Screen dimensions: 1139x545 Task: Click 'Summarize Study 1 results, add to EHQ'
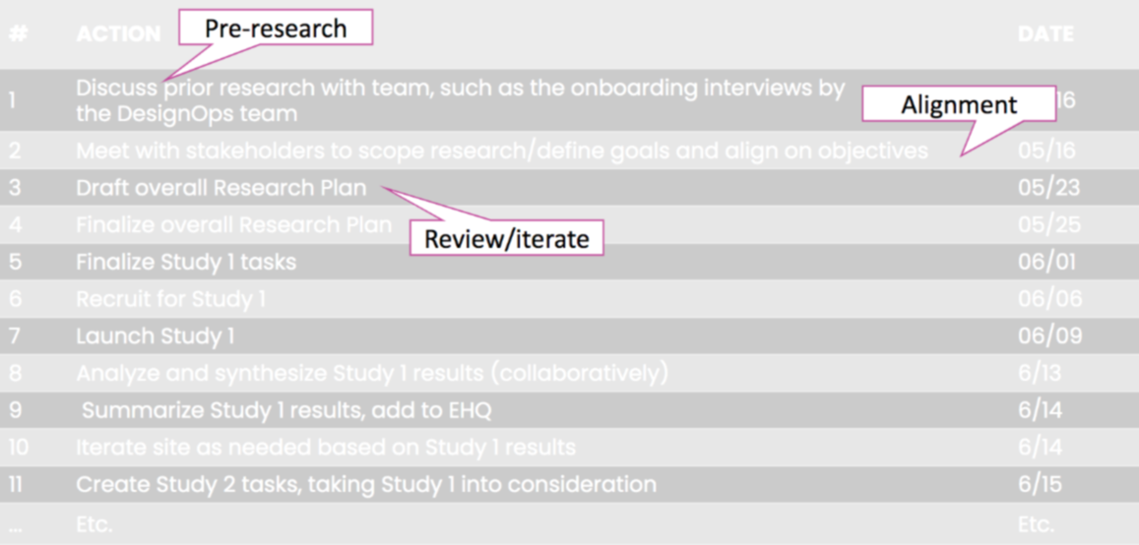pyautogui.click(x=285, y=410)
